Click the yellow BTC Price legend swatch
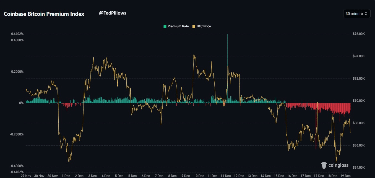 [x=194, y=26]
